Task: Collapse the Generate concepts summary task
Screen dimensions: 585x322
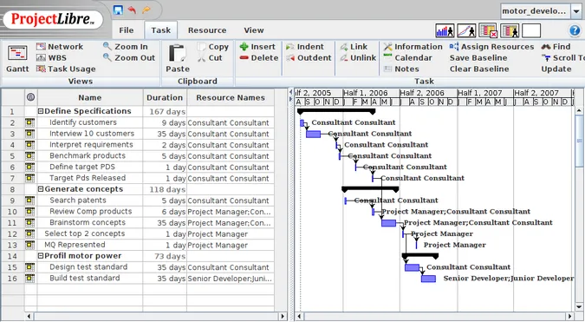Action: [x=41, y=189]
